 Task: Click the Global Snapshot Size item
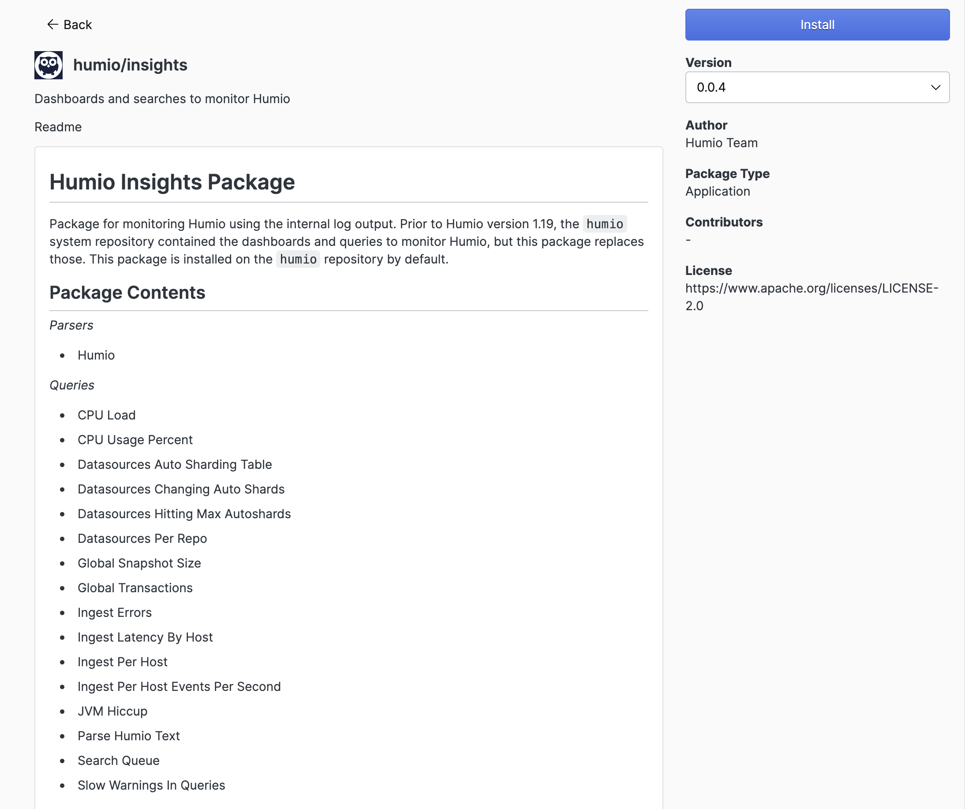coord(139,564)
